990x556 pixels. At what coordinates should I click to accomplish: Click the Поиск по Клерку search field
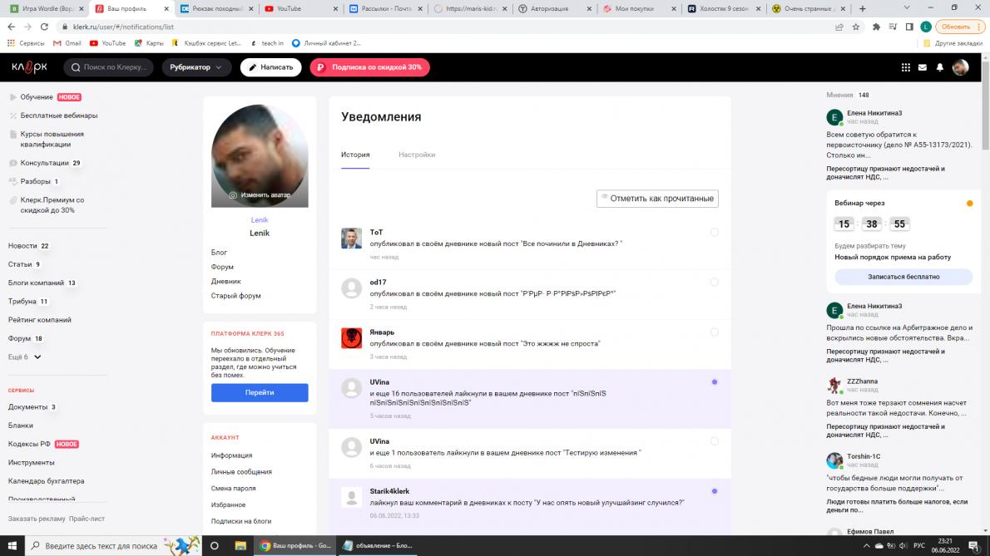coord(109,67)
